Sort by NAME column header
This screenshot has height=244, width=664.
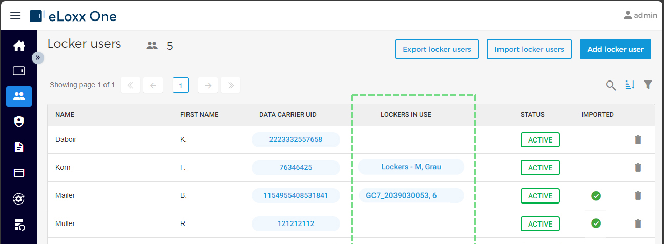[x=65, y=115]
